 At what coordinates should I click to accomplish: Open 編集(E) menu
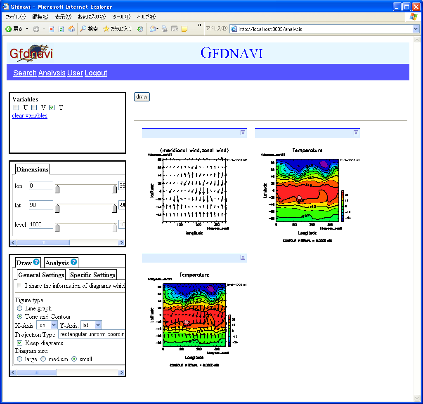coord(40,17)
